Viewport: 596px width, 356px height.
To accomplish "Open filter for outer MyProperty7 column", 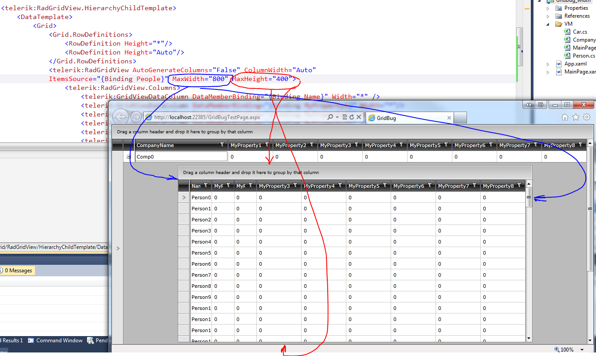I will click(x=536, y=145).
